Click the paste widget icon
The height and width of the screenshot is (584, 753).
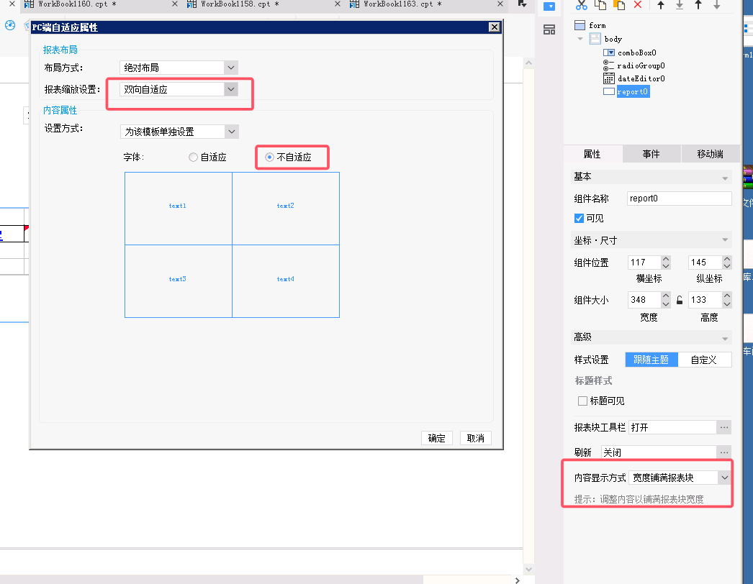pyautogui.click(x=619, y=5)
